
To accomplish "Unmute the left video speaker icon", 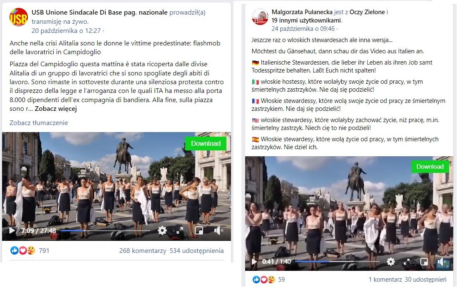I will click(x=218, y=230).
